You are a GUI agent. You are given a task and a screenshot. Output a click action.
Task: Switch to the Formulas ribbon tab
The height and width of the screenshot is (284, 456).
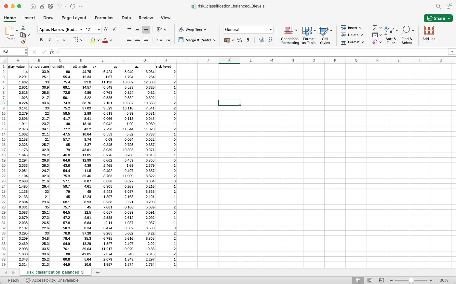tap(104, 18)
